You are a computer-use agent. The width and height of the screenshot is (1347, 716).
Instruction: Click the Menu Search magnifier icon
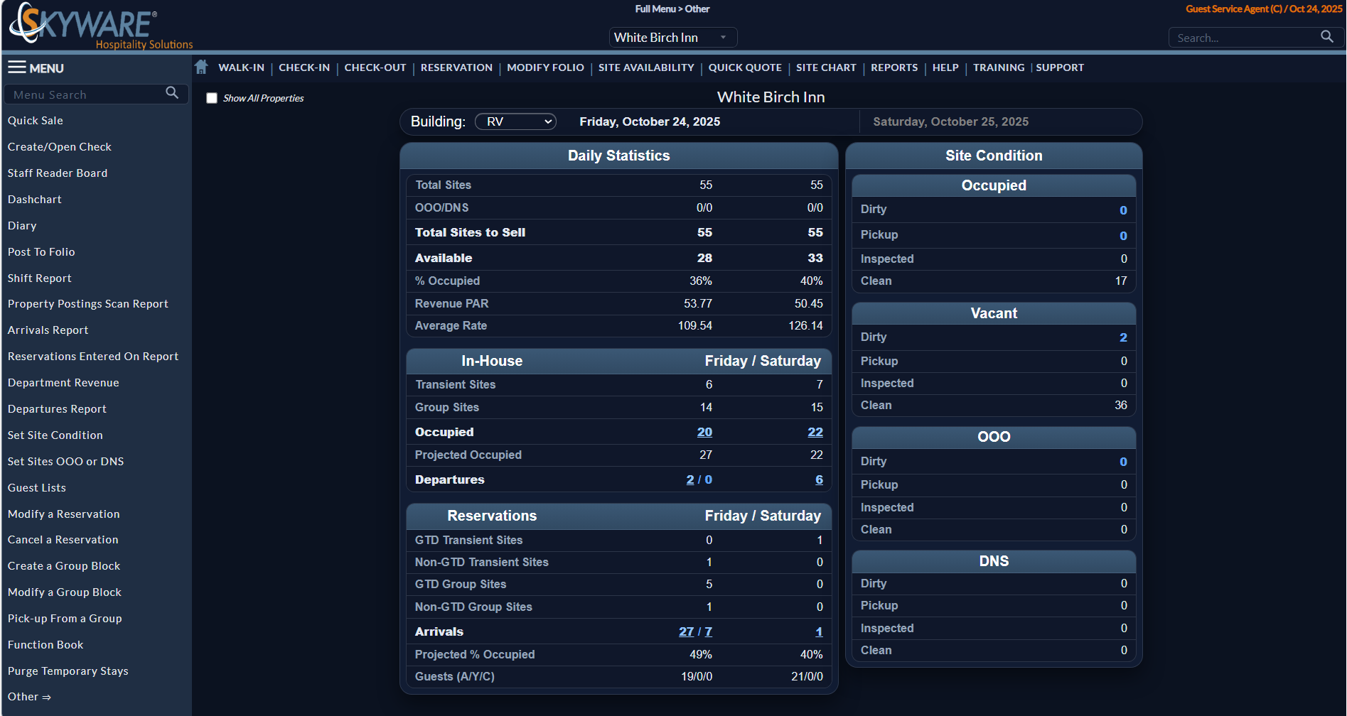point(172,93)
